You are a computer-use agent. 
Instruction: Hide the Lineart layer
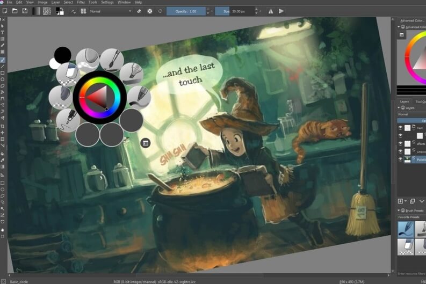tap(400, 151)
